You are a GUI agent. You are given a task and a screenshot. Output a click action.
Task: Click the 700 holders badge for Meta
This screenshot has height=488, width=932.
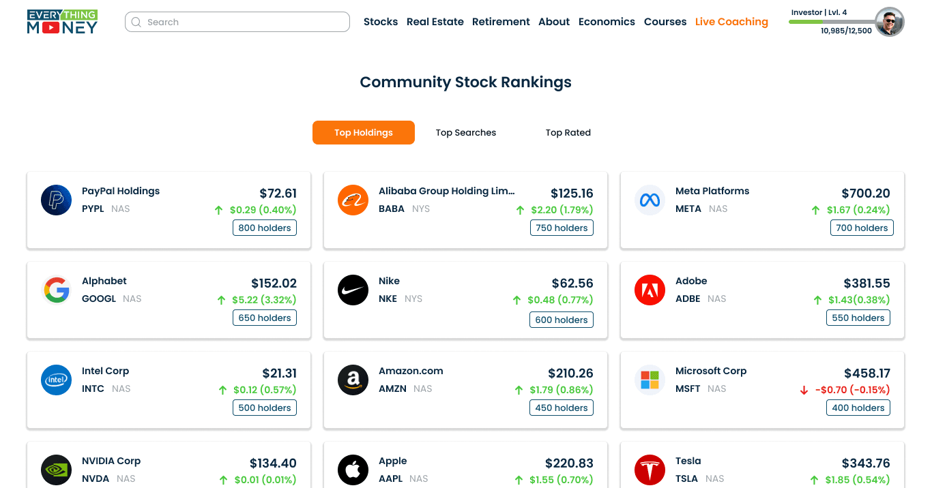[862, 228]
